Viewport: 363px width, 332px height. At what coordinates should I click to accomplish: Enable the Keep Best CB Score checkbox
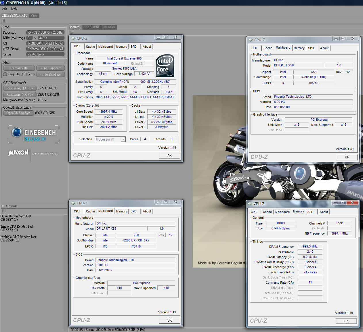(5, 74)
